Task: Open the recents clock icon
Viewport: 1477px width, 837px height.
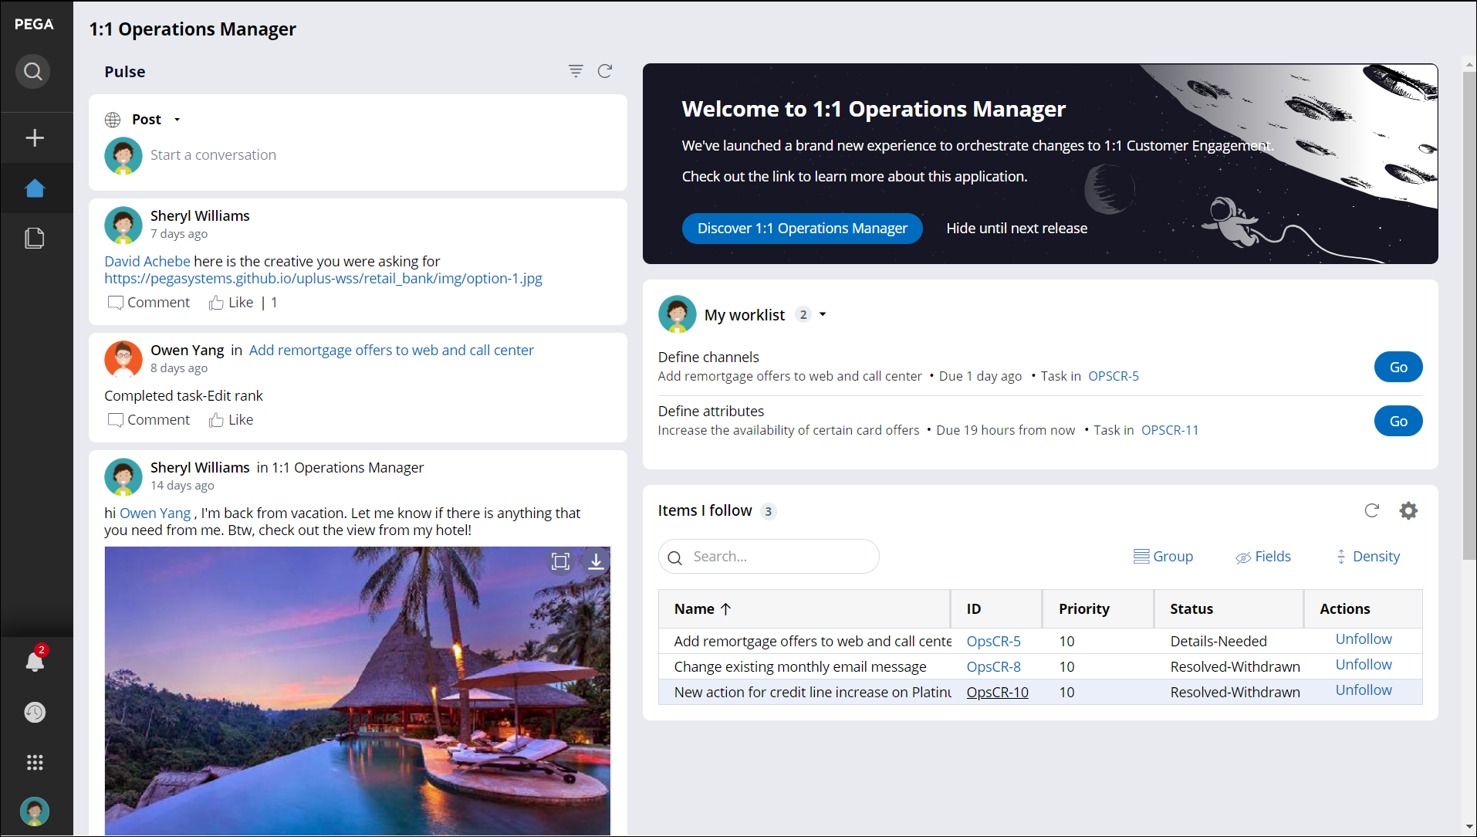Action: [35, 712]
